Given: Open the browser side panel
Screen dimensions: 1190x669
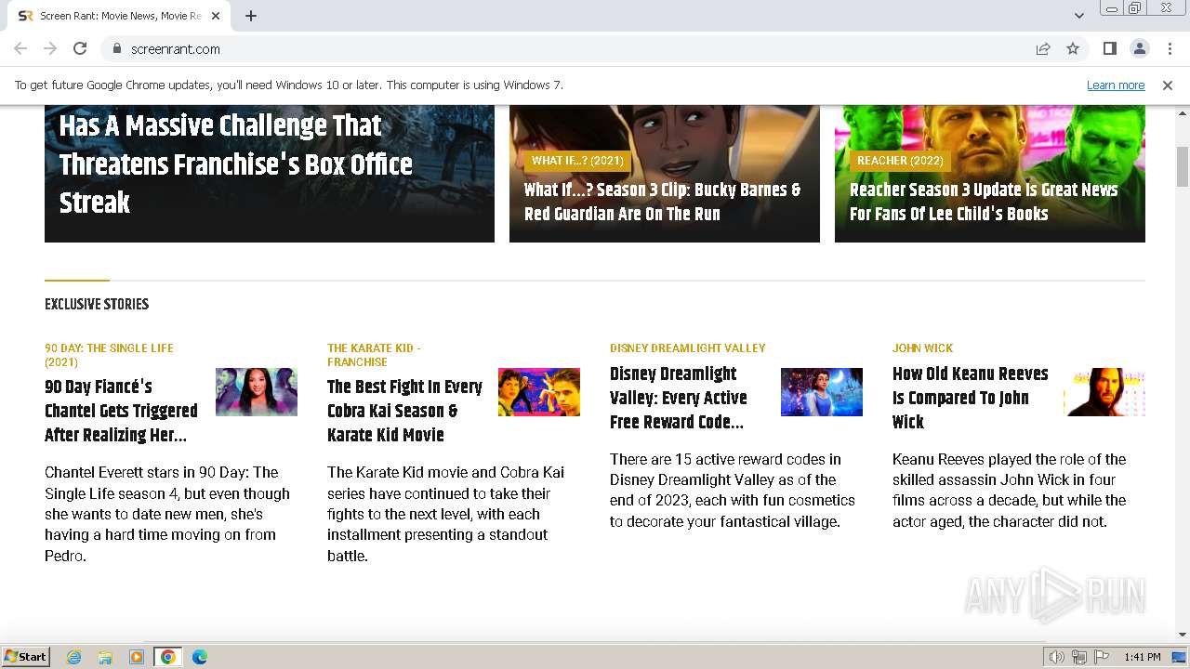Looking at the screenshot, I should tap(1109, 48).
